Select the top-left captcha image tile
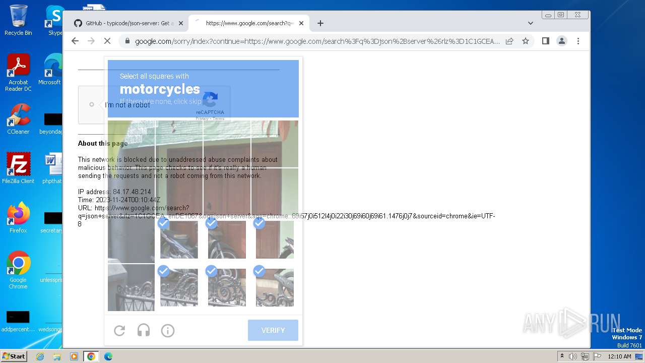This screenshot has width=645, height=363. point(131,144)
